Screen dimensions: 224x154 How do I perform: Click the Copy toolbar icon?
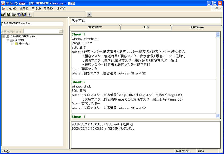tap(19, 14)
